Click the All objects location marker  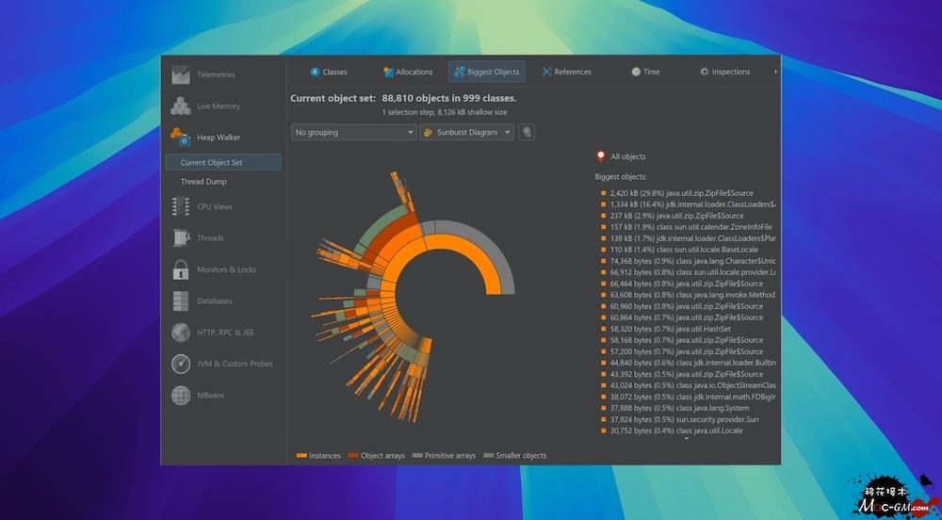601,156
